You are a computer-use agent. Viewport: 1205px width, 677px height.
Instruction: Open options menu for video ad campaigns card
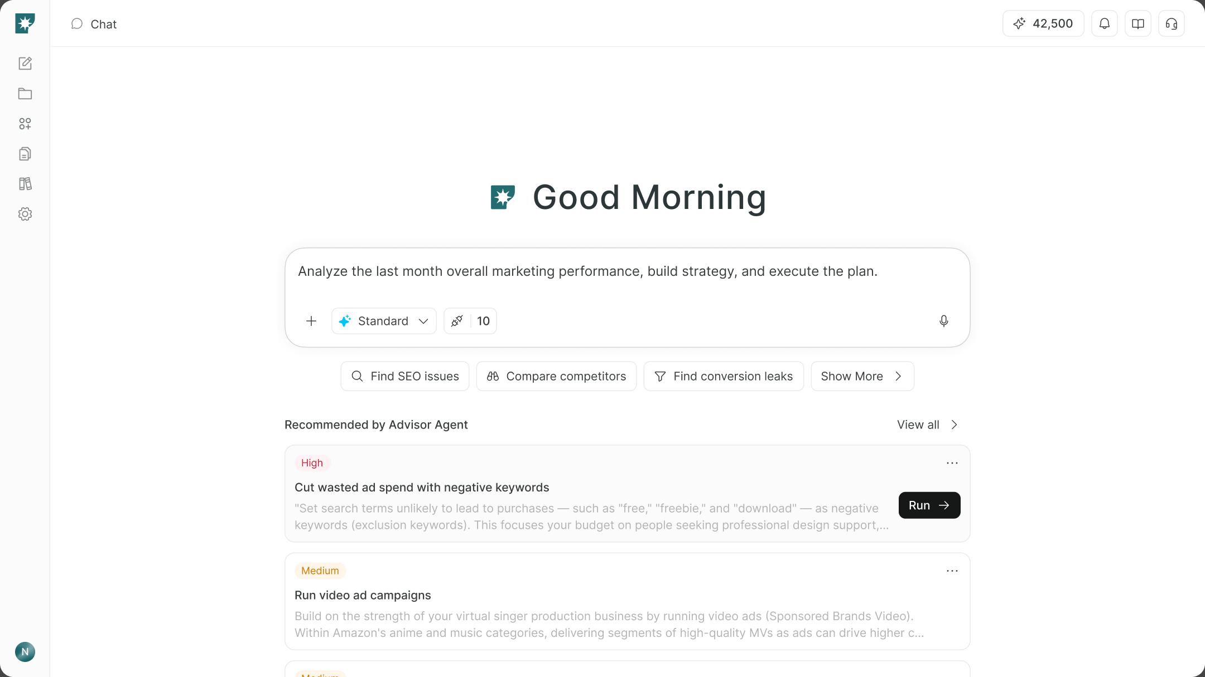pos(952,571)
